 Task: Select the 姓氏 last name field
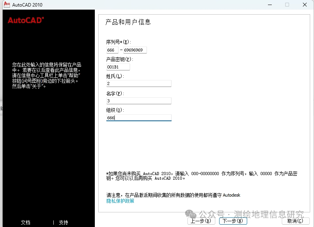click(x=138, y=83)
